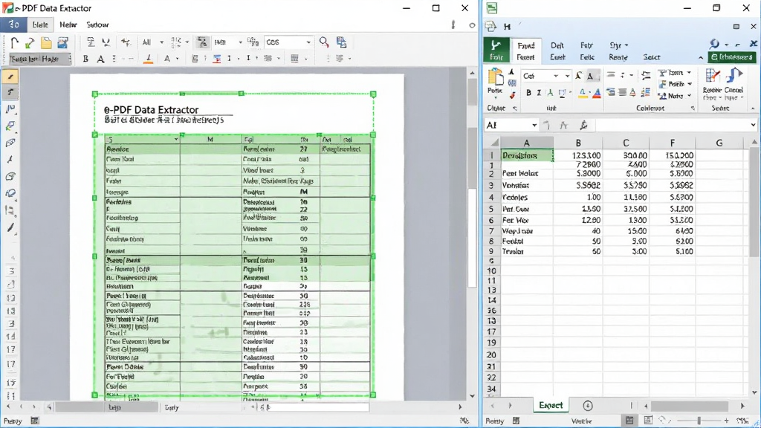Click the table grid icon in PDF format row
The height and width of the screenshot is (428, 761).
294,58
